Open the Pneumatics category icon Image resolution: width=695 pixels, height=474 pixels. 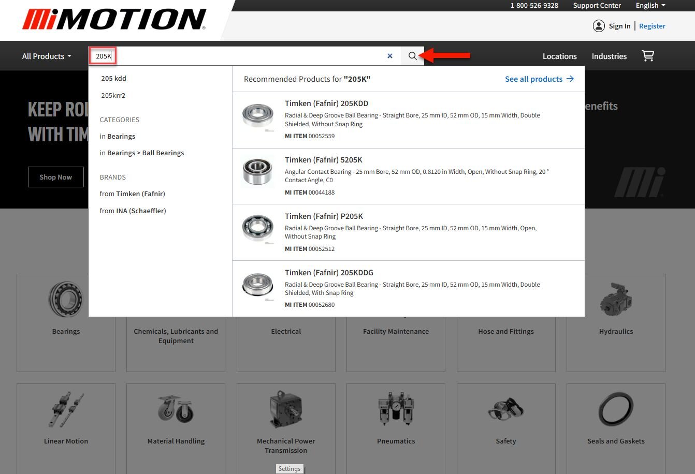[396, 410]
